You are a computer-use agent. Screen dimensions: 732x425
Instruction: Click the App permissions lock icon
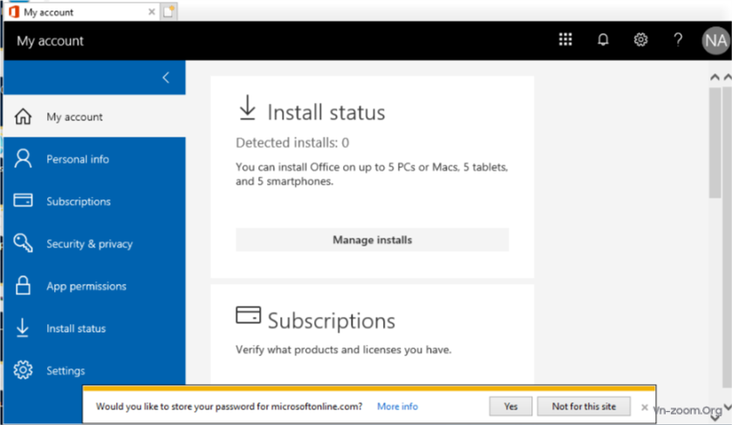(24, 286)
